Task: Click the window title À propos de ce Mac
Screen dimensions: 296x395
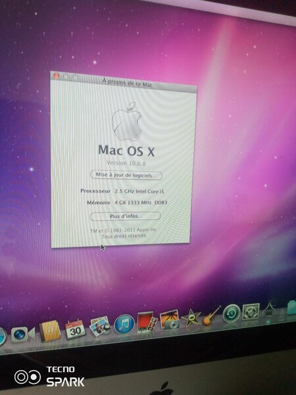Action: tap(127, 83)
